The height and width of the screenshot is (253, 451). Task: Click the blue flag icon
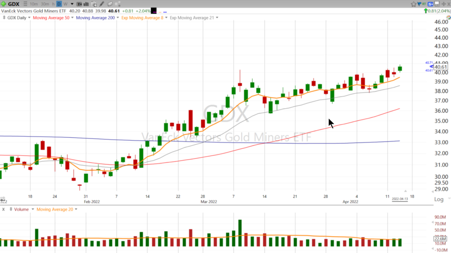[x=419, y=4]
